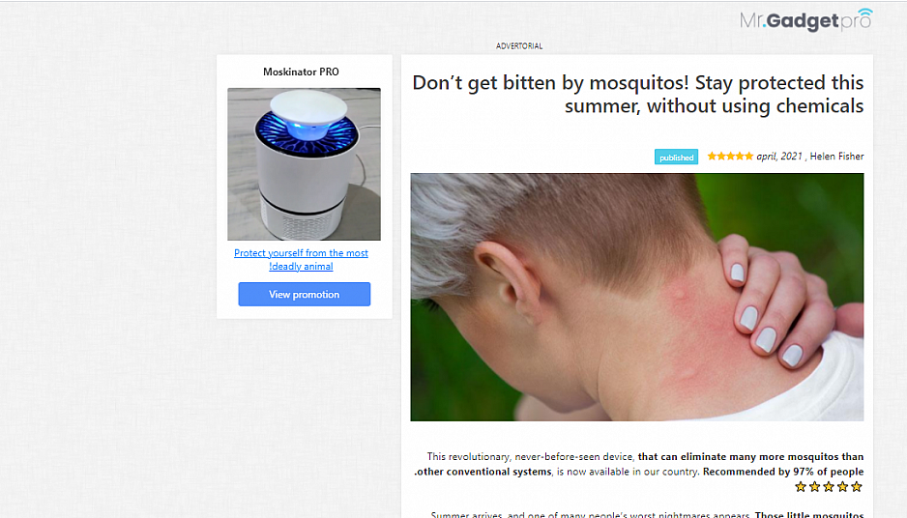The image size is (907, 518).
Task: Click 'Recommended by 97% of people' text
Action: click(783, 472)
